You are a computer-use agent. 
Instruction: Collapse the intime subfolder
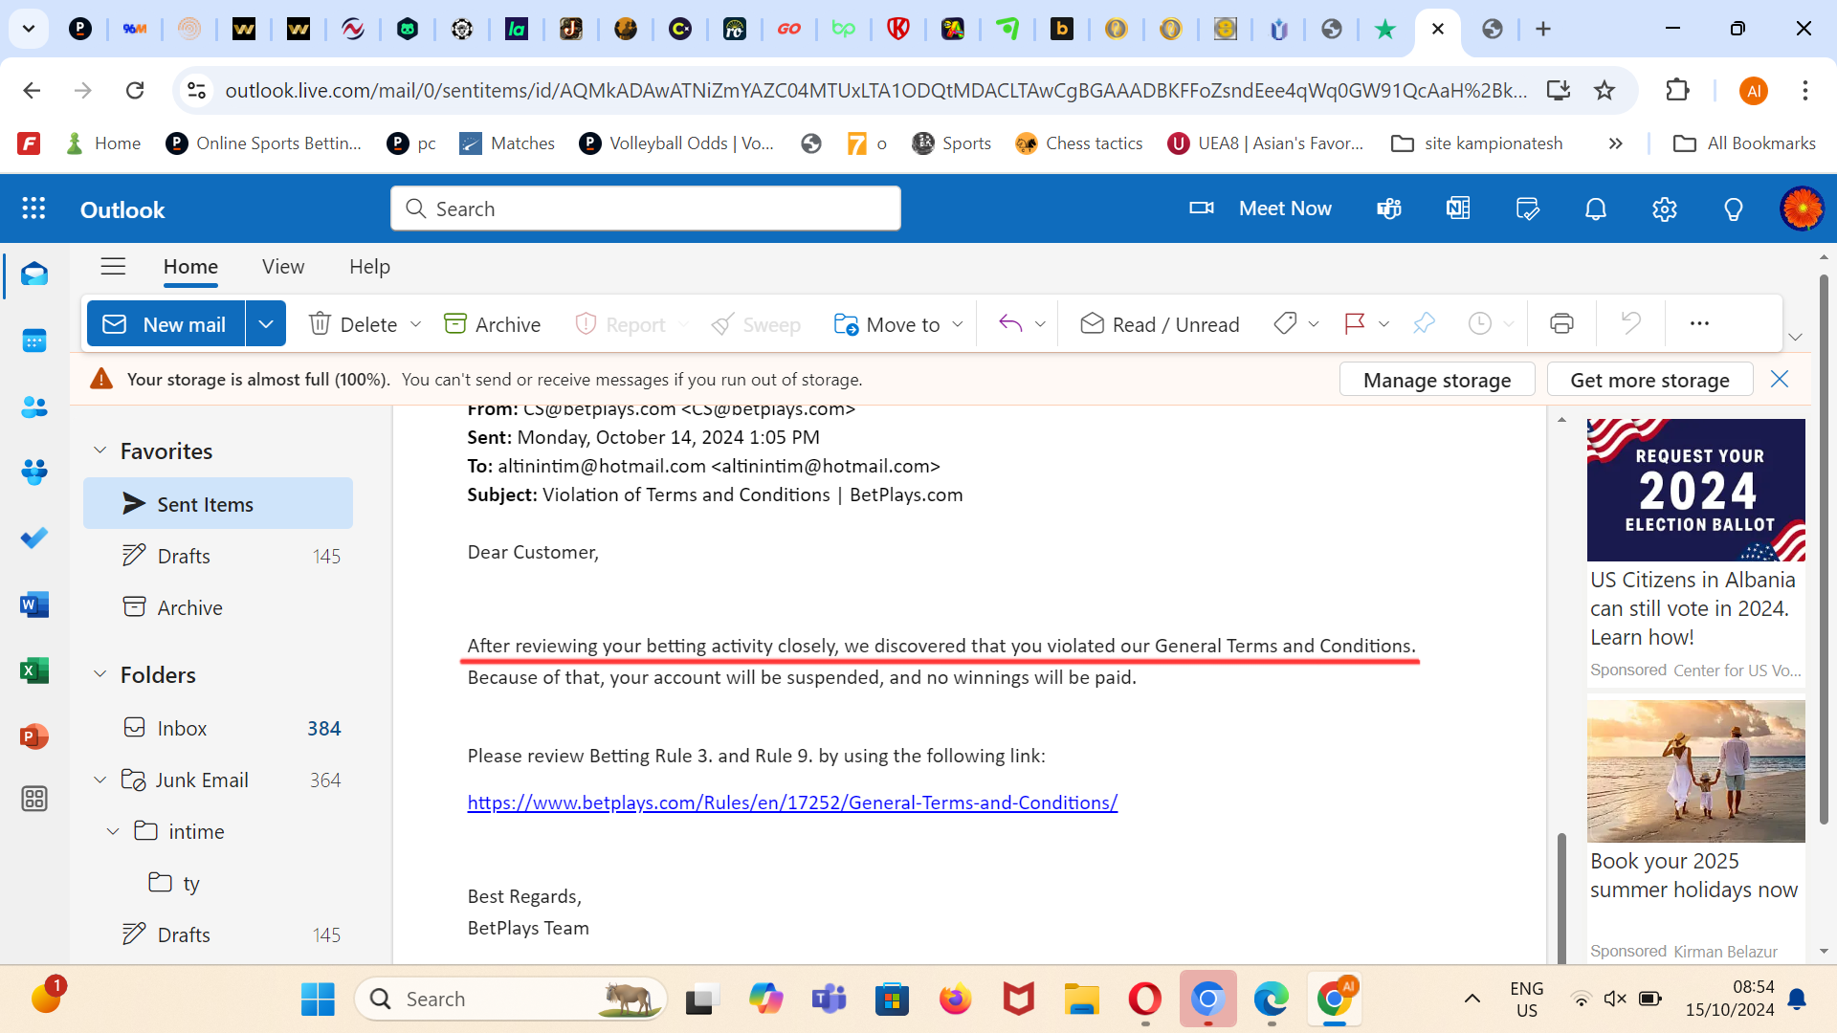113,831
